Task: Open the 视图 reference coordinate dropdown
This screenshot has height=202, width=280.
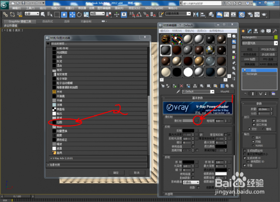Action: point(97,14)
